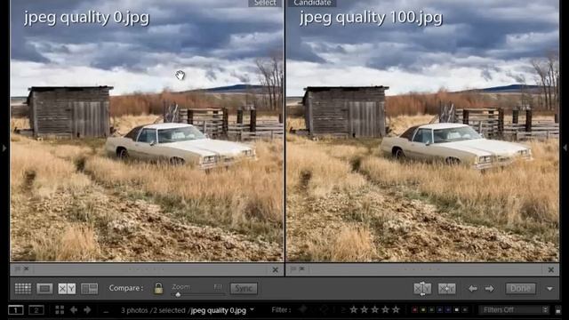Go forward with filmstrip right arrow
Image resolution: width=569 pixels, height=320 pixels.
(x=87, y=310)
